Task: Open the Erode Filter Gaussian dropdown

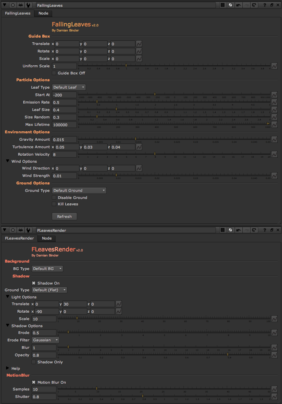Action: pos(45,340)
